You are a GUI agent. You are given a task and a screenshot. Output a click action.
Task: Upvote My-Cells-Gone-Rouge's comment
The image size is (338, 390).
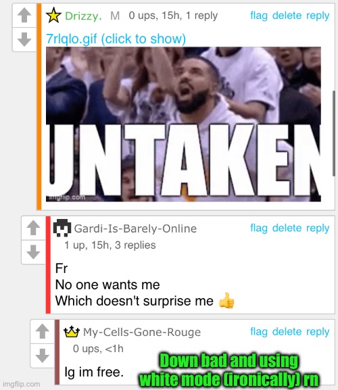[x=43, y=331]
